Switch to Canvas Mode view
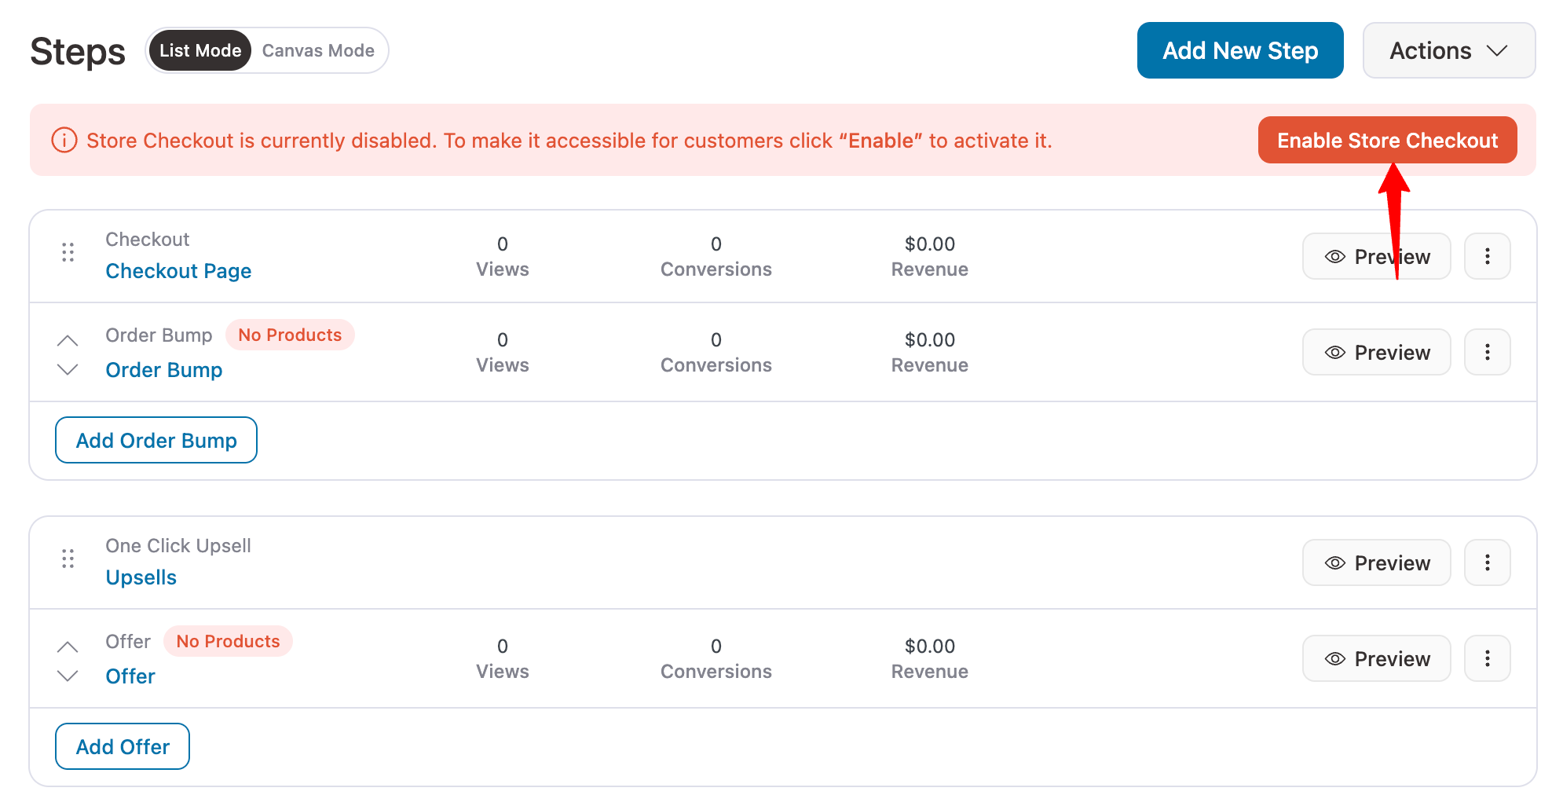 pyautogui.click(x=318, y=50)
